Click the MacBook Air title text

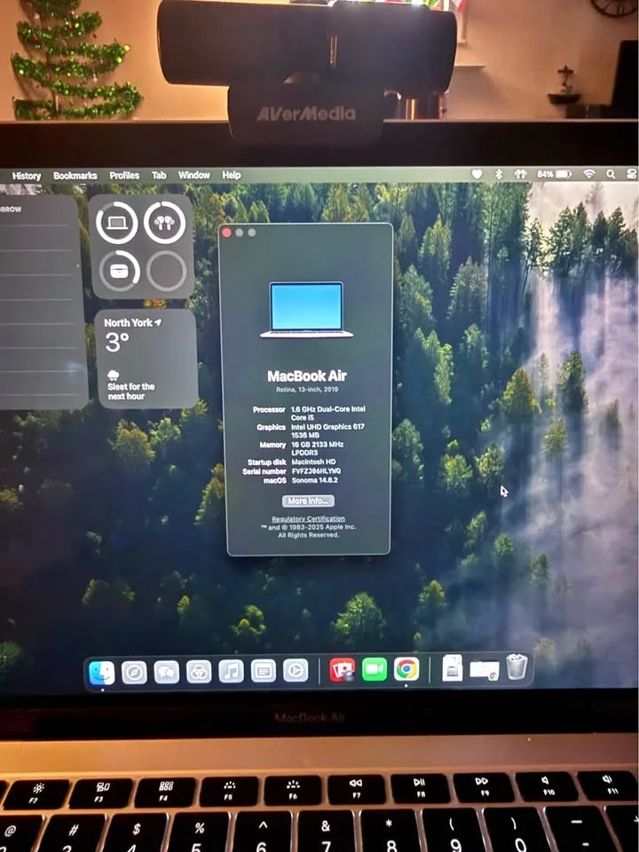point(307,376)
